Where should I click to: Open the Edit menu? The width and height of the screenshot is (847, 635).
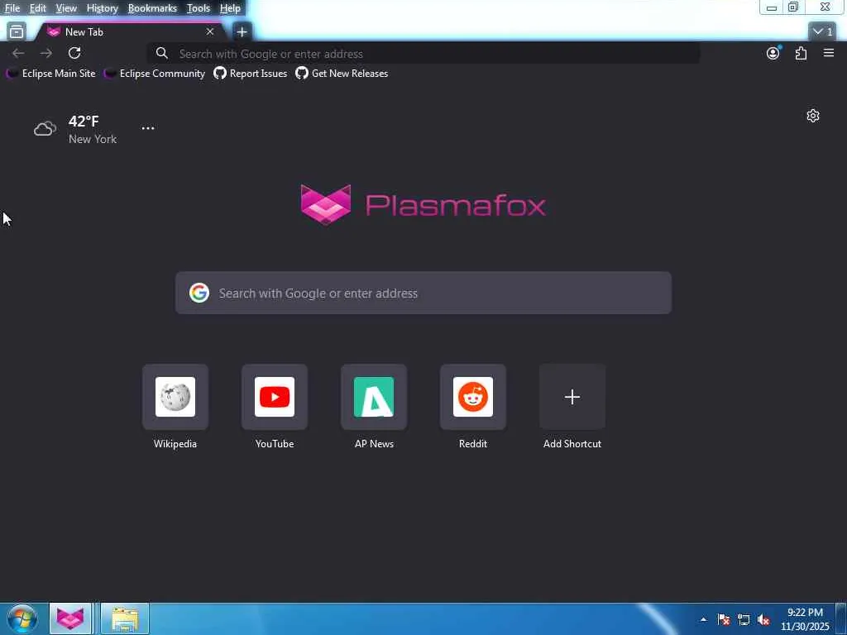pos(37,8)
